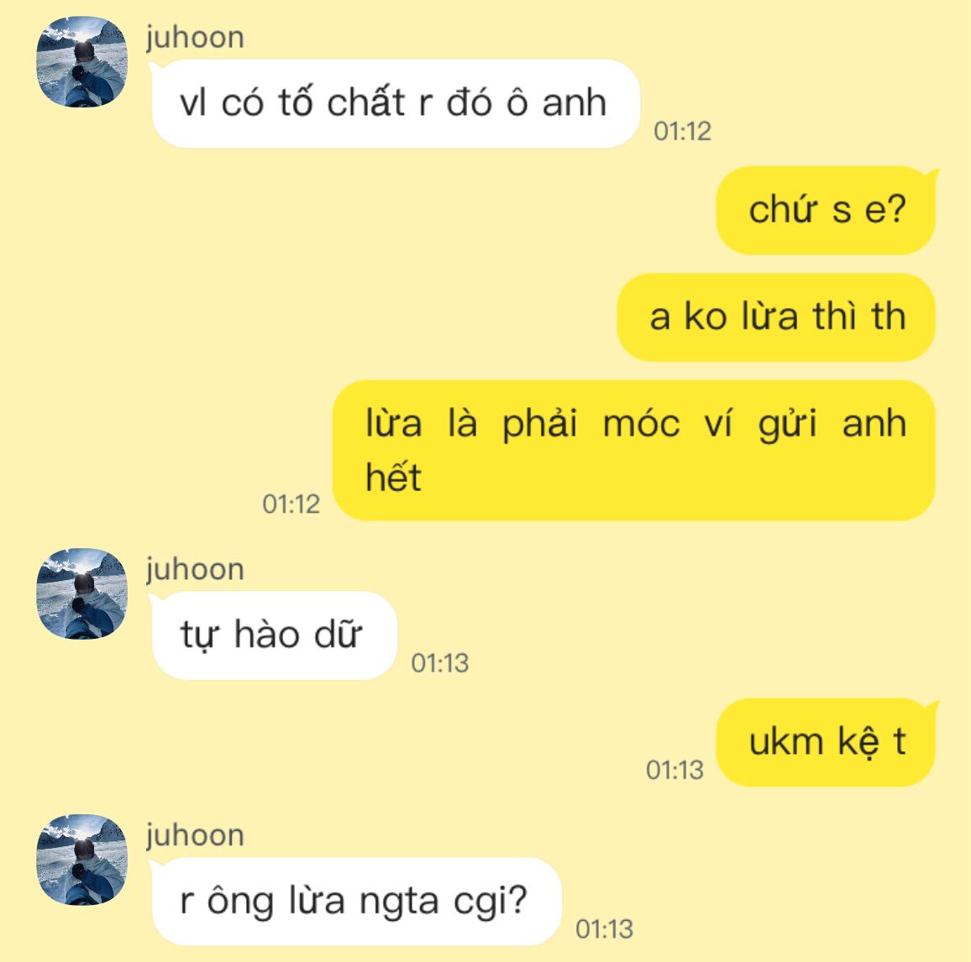Select the received bubble 'tự hào dữ'
The width and height of the screenshot is (971, 962).
pyautogui.click(x=273, y=635)
